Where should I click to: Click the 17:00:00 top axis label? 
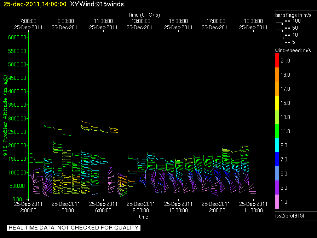click(x=216, y=21)
